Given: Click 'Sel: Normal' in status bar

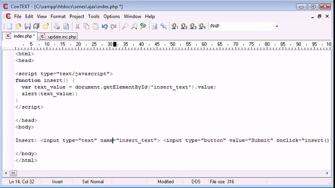Looking at the screenshot, I should pyautogui.click(x=93, y=182).
